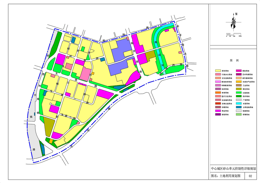Click the 水面用地 cyan legend swatch

point(239,104)
